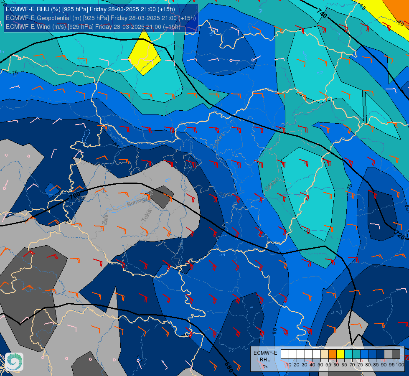Click the 720 geopotential contour label
The image size is (409, 376).
pyautogui.click(x=399, y=234)
